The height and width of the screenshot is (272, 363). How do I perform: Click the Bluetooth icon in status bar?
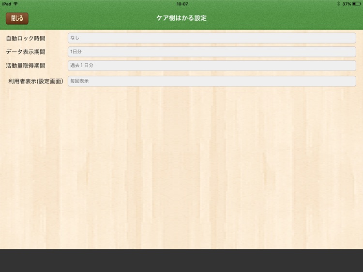click(338, 4)
